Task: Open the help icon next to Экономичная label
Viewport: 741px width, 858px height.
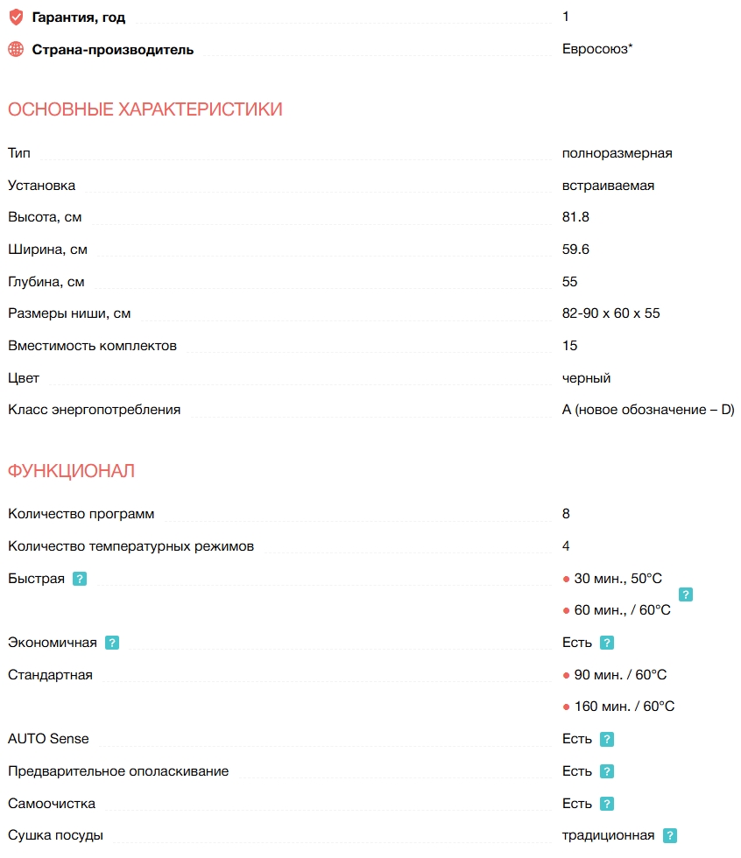Action: click(x=112, y=643)
